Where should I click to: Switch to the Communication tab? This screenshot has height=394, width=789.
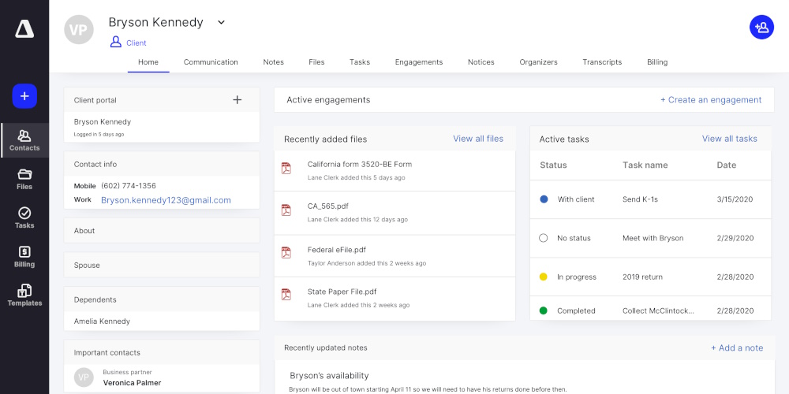click(x=211, y=62)
